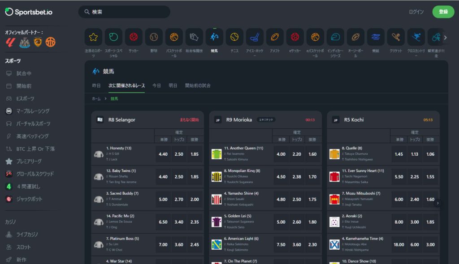Viewport: 459px width, 264px height.
Task: Pick Honesty 単勝 odds 4.40
Action: (x=163, y=154)
